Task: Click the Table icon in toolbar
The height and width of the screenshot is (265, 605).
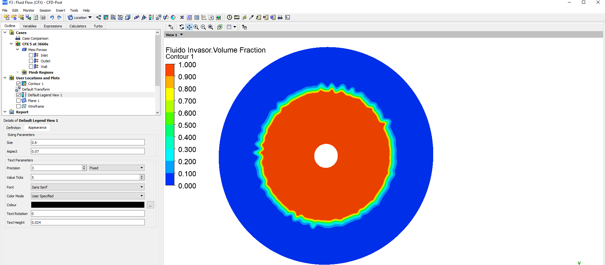Action: tap(197, 18)
